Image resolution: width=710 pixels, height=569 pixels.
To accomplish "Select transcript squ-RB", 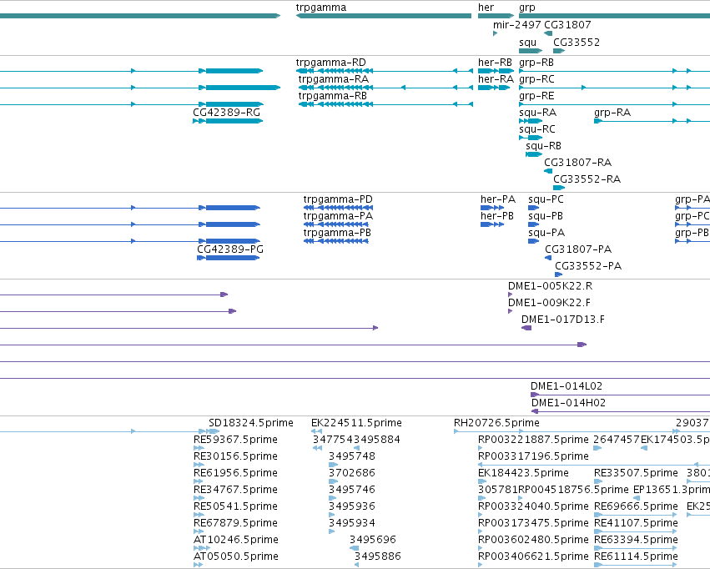I will tap(543, 146).
